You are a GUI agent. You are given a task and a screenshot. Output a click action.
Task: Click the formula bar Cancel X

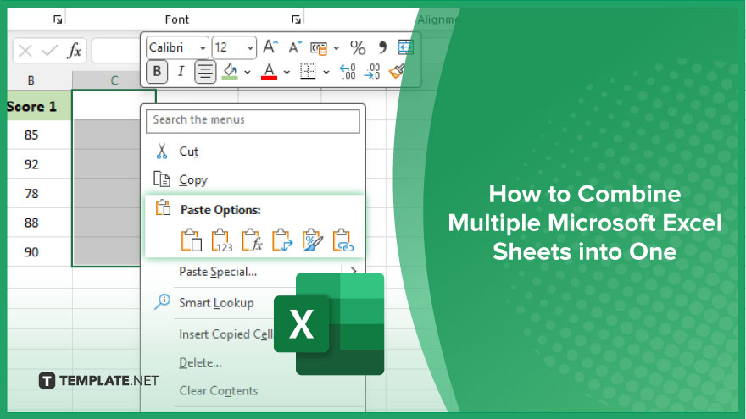25,50
